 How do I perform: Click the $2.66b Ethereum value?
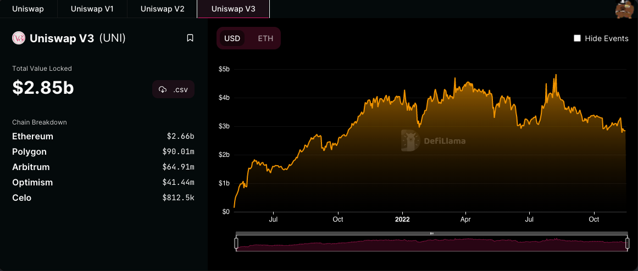(x=181, y=136)
